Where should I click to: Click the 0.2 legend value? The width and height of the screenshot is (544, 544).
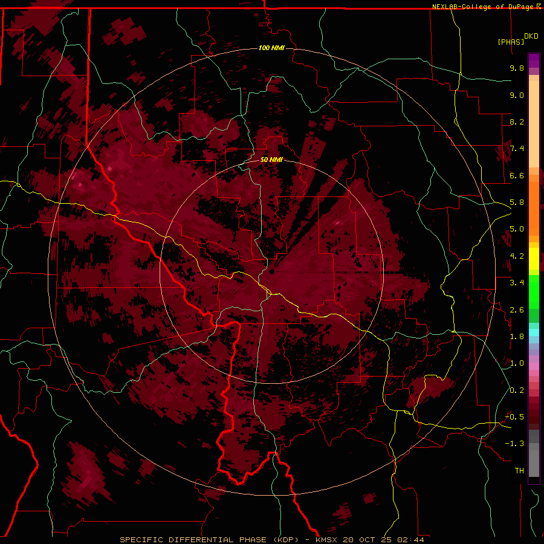coord(517,390)
